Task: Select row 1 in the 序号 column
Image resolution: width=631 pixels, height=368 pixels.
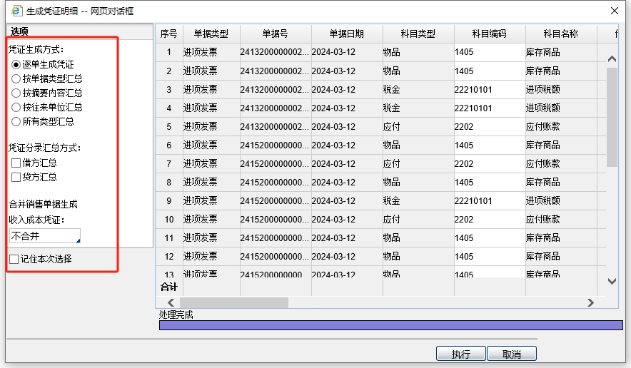Action: coord(168,52)
